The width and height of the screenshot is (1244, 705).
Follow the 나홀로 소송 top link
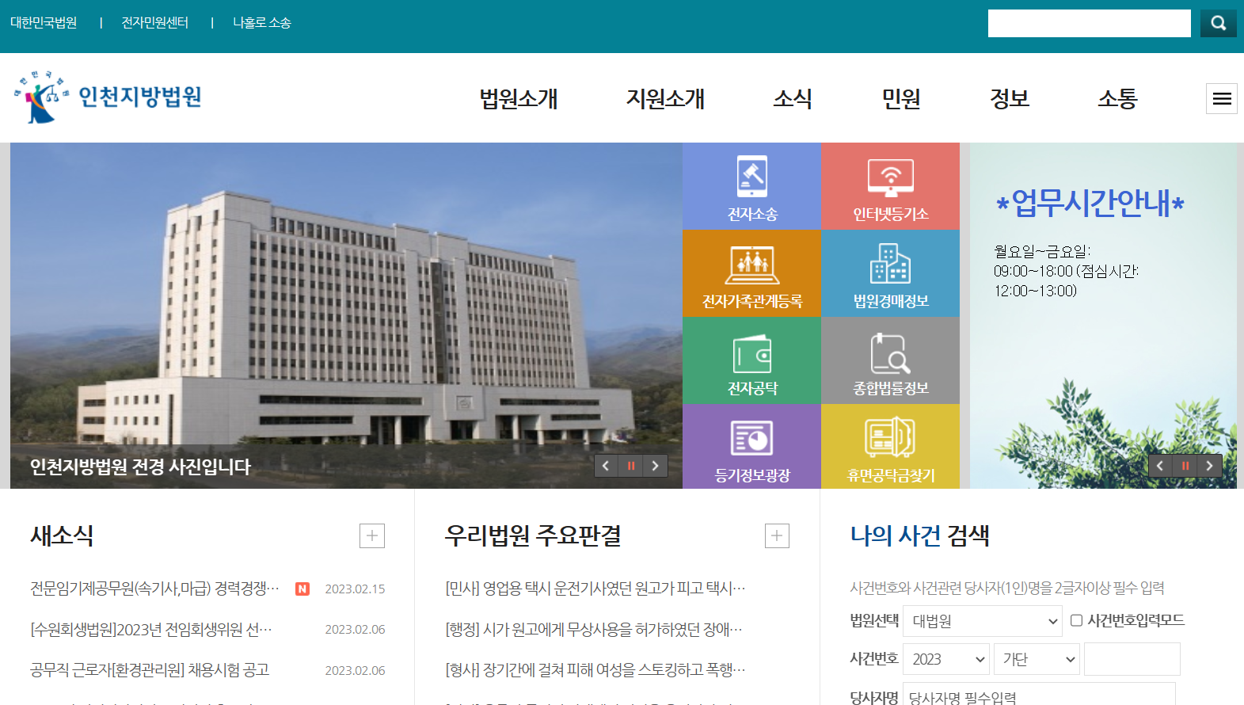click(x=262, y=23)
